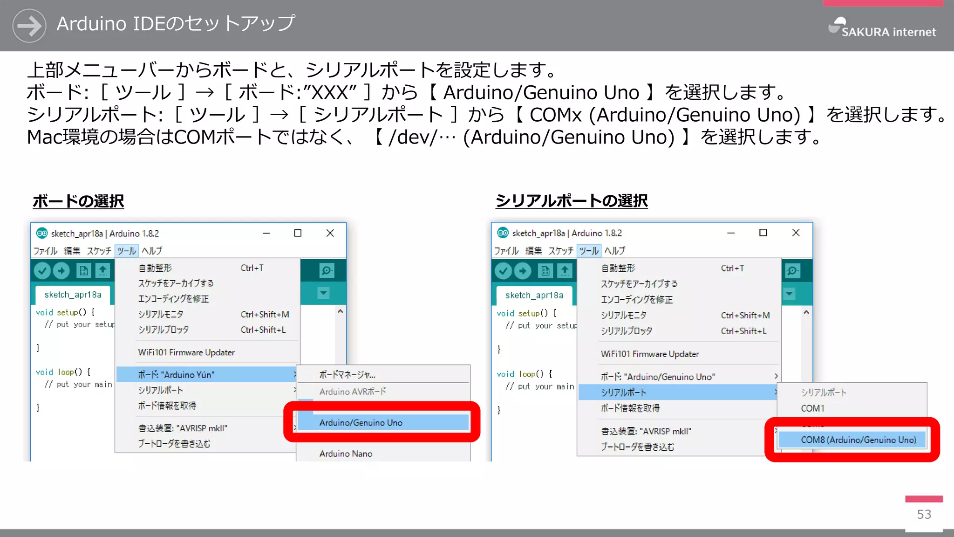Select WiFi101 Firmware Updater in right tools menu
Screen dimensions: 954x537
coord(679,354)
